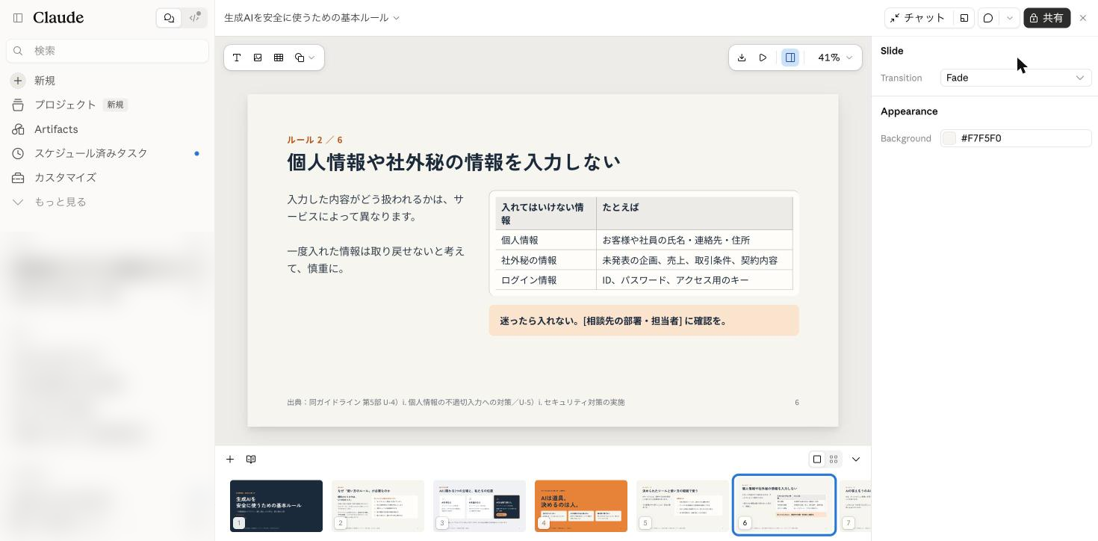This screenshot has width=1098, height=541.
Task: Collapse the slide thumbnail strip chevron
Action: pos(856,460)
